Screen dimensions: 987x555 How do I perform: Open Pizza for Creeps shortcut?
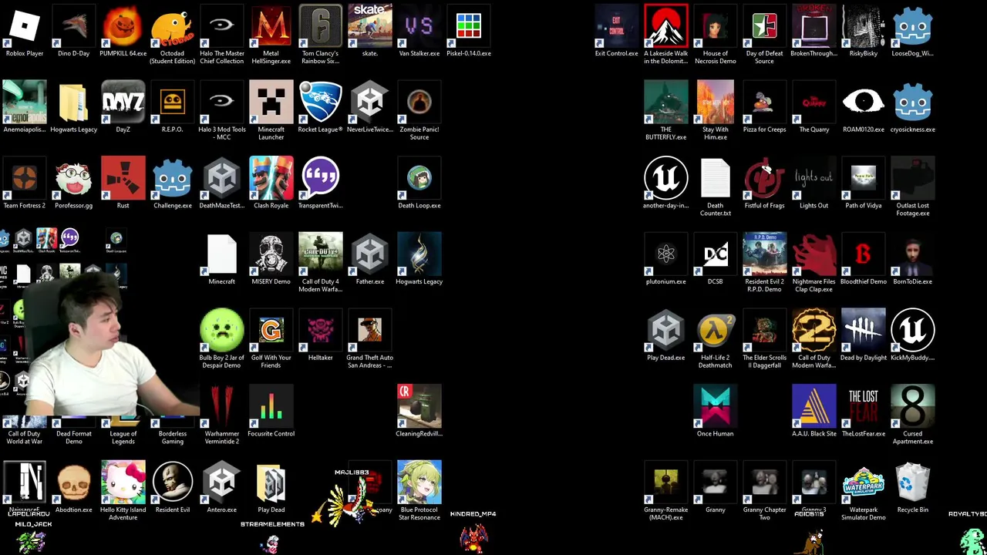pos(765,102)
